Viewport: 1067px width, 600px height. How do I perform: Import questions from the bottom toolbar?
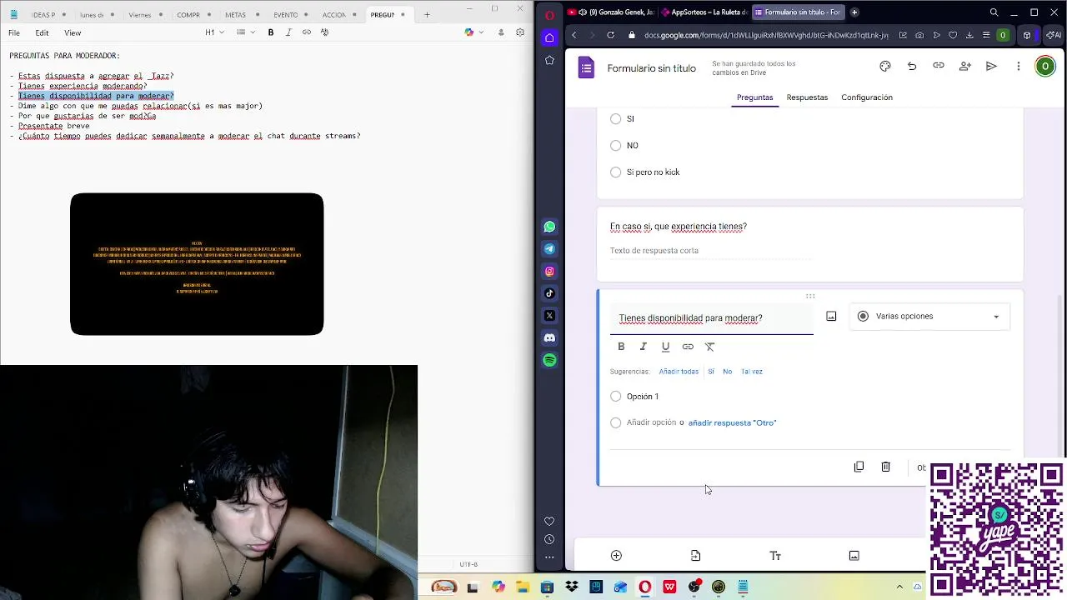[695, 556]
